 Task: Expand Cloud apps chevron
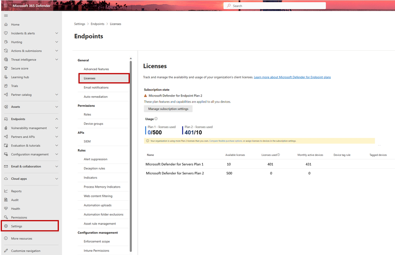[57, 179]
